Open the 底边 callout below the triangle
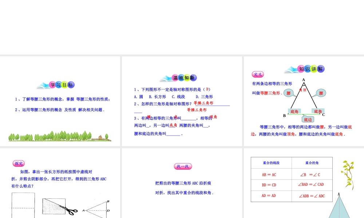The width and height of the screenshot is (364, 218). point(308,119)
